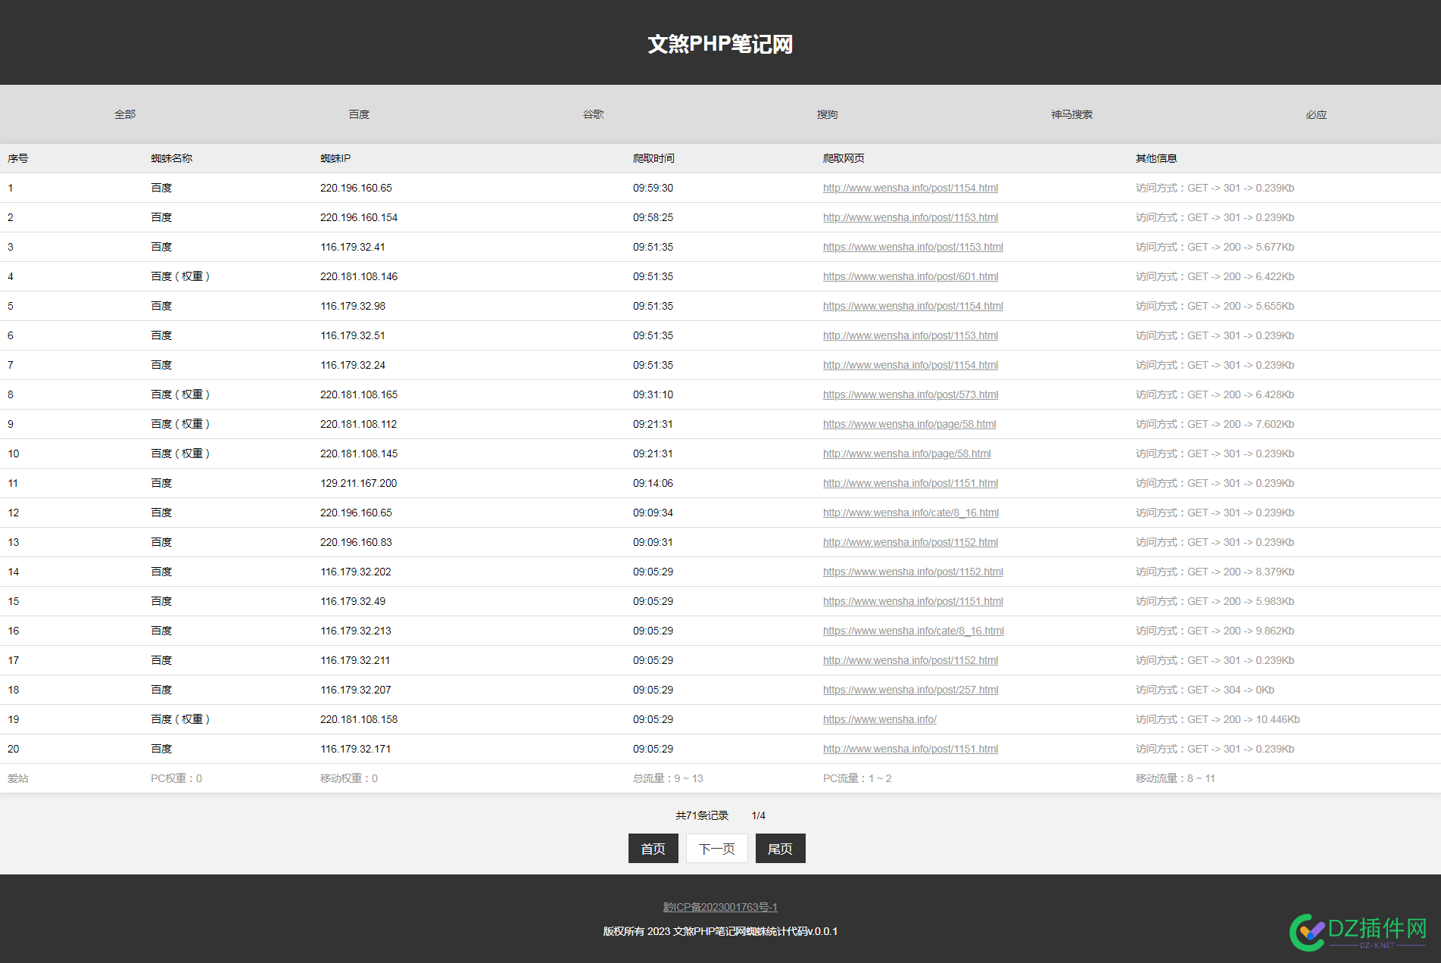
Task: Click info text ending 10.446Kb
Action: tap(1218, 719)
